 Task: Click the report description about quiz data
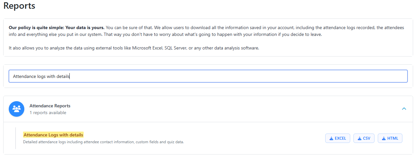pyautogui.click(x=103, y=142)
